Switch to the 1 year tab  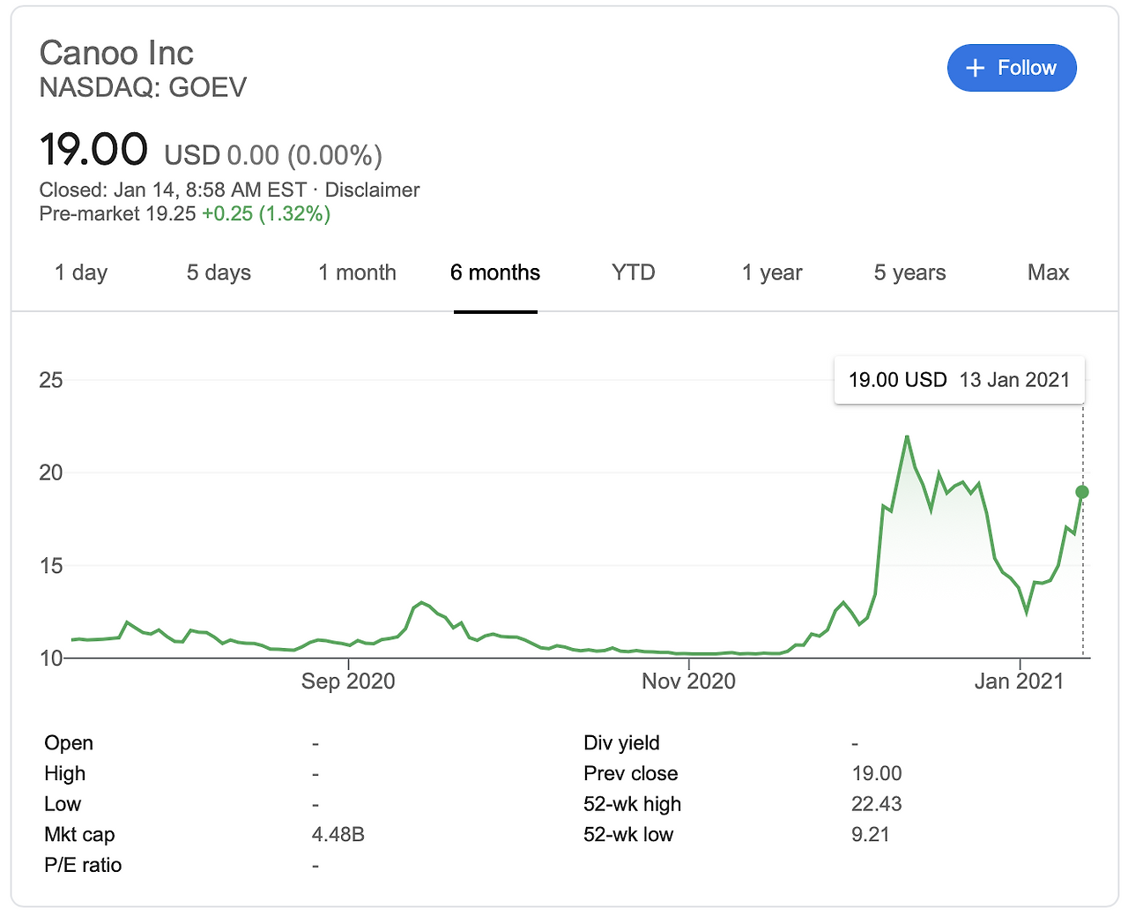[x=772, y=272]
